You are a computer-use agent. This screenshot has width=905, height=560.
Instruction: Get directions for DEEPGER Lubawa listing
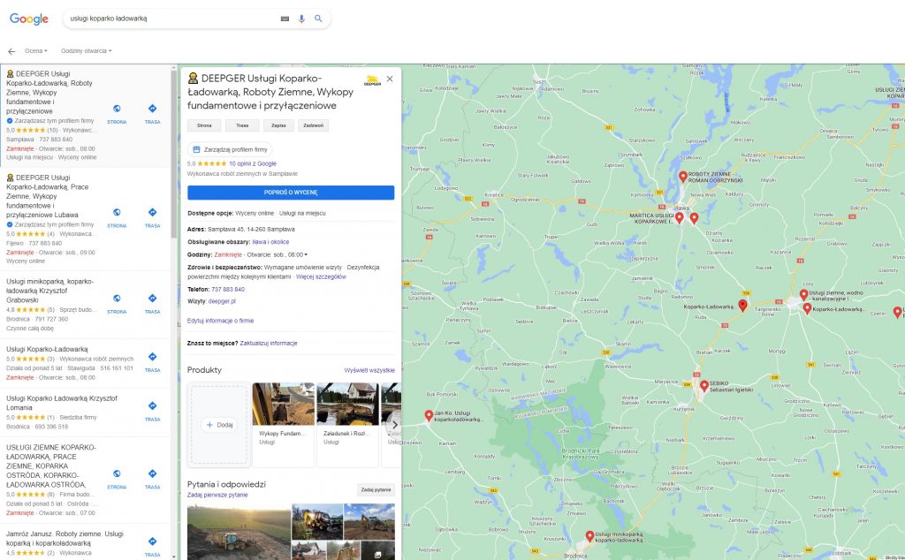tap(152, 212)
